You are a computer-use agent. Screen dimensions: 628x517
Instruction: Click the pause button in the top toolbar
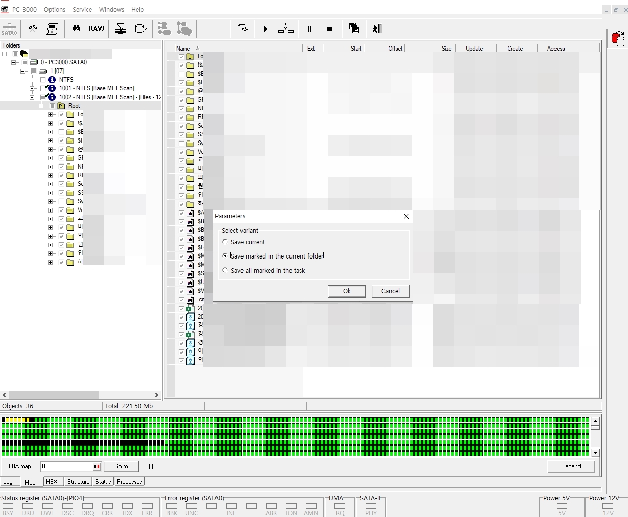309,29
